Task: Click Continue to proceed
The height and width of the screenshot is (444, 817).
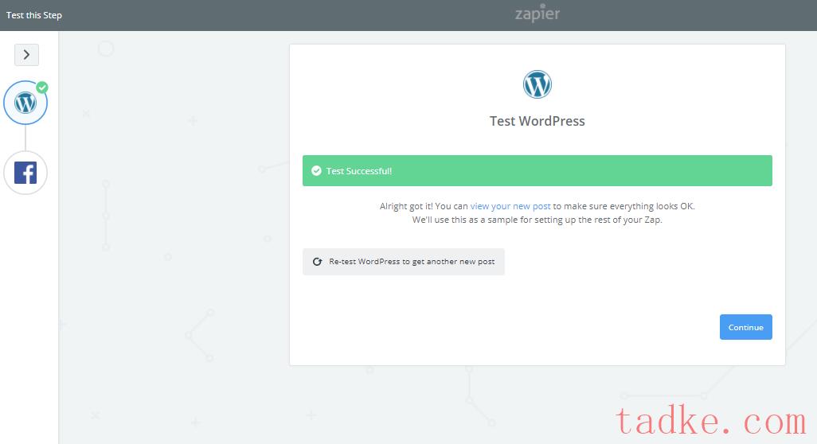Action: coord(745,327)
